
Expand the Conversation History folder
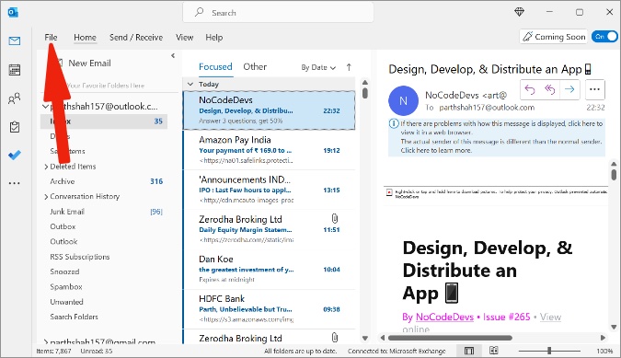pos(46,197)
